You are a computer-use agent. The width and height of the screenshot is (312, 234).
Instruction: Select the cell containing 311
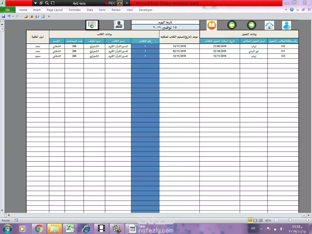tap(283, 51)
